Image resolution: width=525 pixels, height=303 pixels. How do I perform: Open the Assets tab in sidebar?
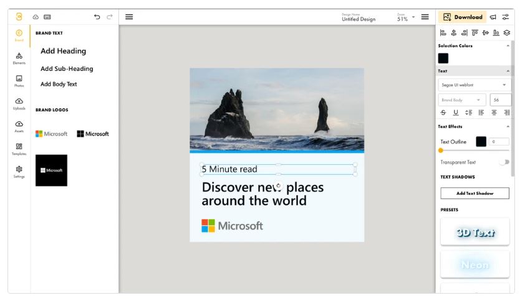tap(19, 126)
